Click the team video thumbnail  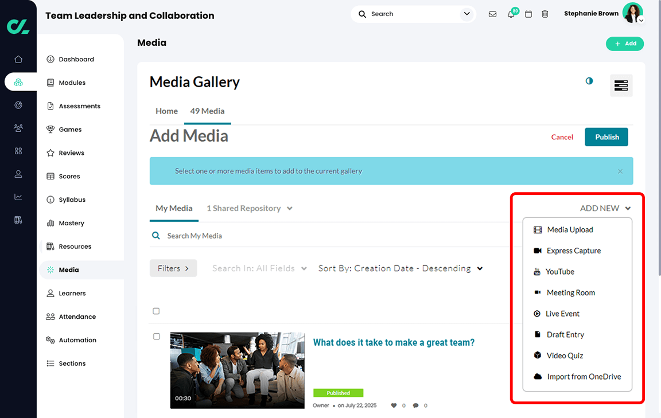(238, 370)
